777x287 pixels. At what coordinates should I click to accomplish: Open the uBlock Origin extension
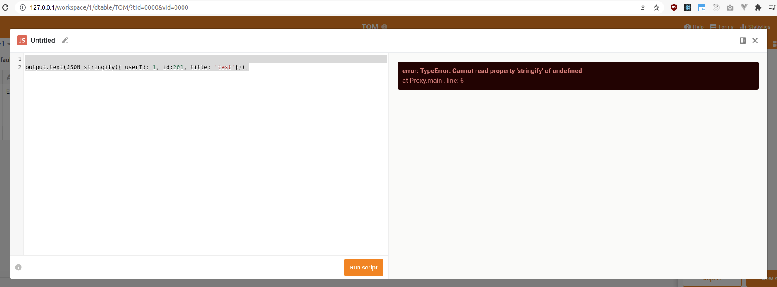[x=674, y=7]
